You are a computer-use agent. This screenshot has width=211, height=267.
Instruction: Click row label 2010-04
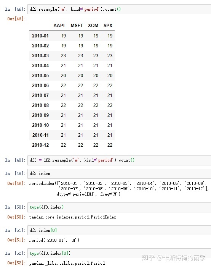40,66
